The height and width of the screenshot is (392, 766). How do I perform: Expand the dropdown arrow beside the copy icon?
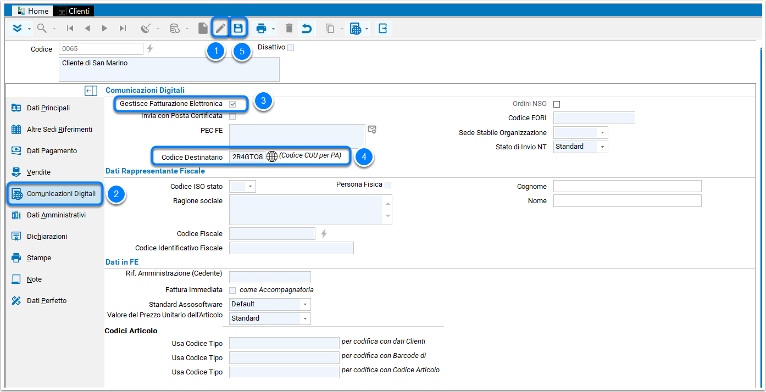pyautogui.click(x=341, y=29)
